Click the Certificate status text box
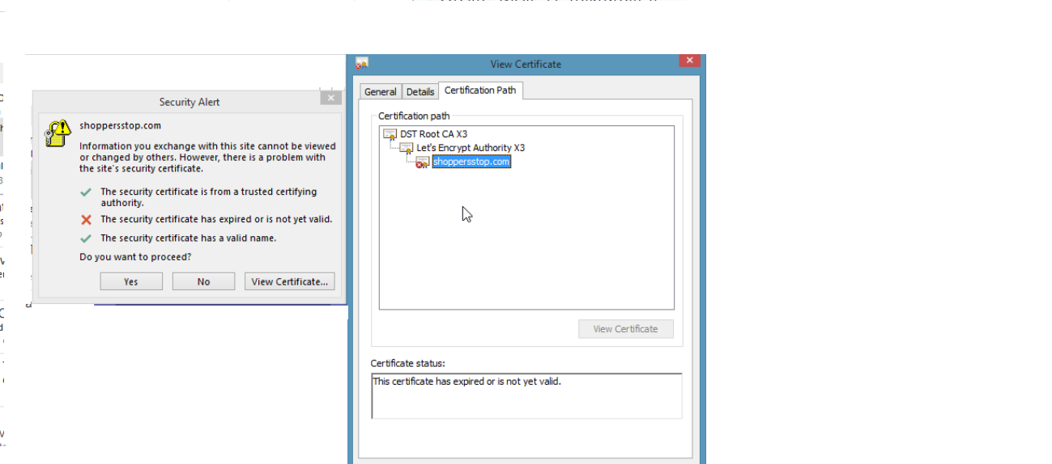The image size is (1052, 464). click(x=526, y=395)
